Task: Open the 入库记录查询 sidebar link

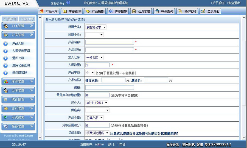Action: [x=21, y=51]
